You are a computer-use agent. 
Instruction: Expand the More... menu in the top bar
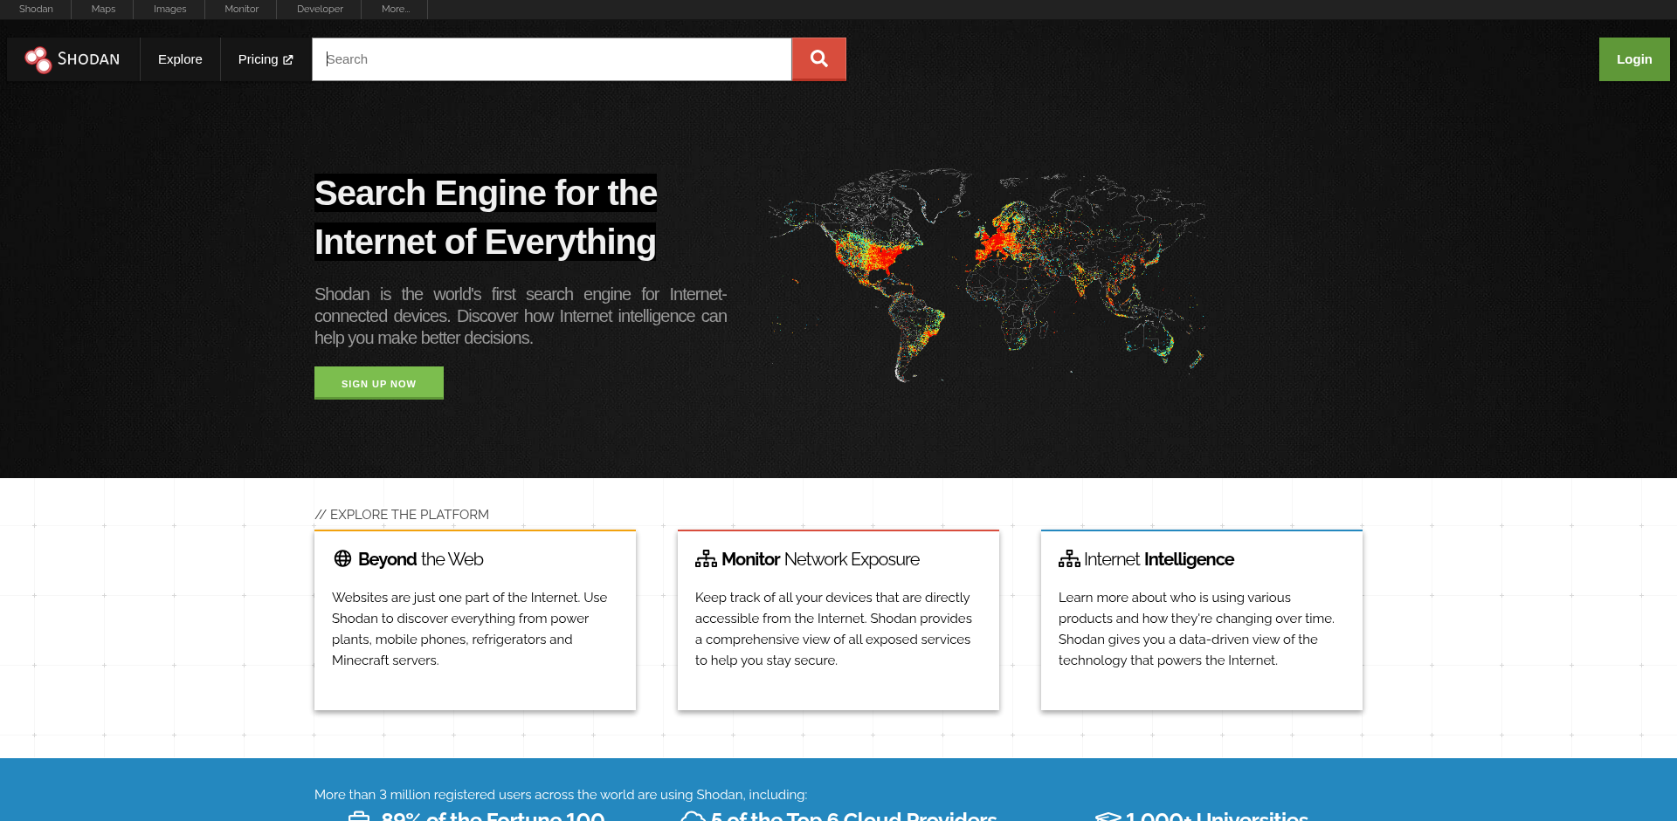[396, 9]
